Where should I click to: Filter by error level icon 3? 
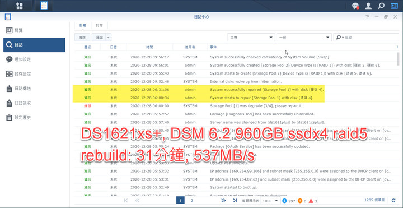(311, 201)
